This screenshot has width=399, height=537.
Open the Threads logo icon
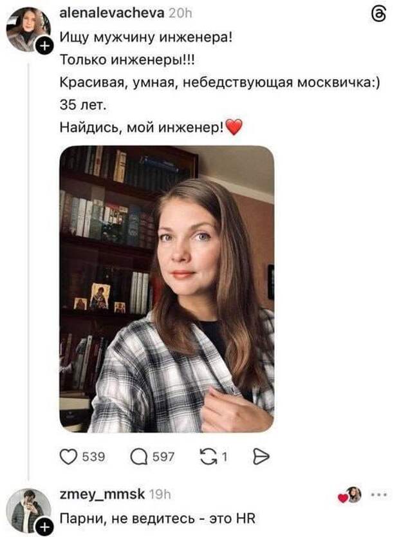tap(380, 15)
